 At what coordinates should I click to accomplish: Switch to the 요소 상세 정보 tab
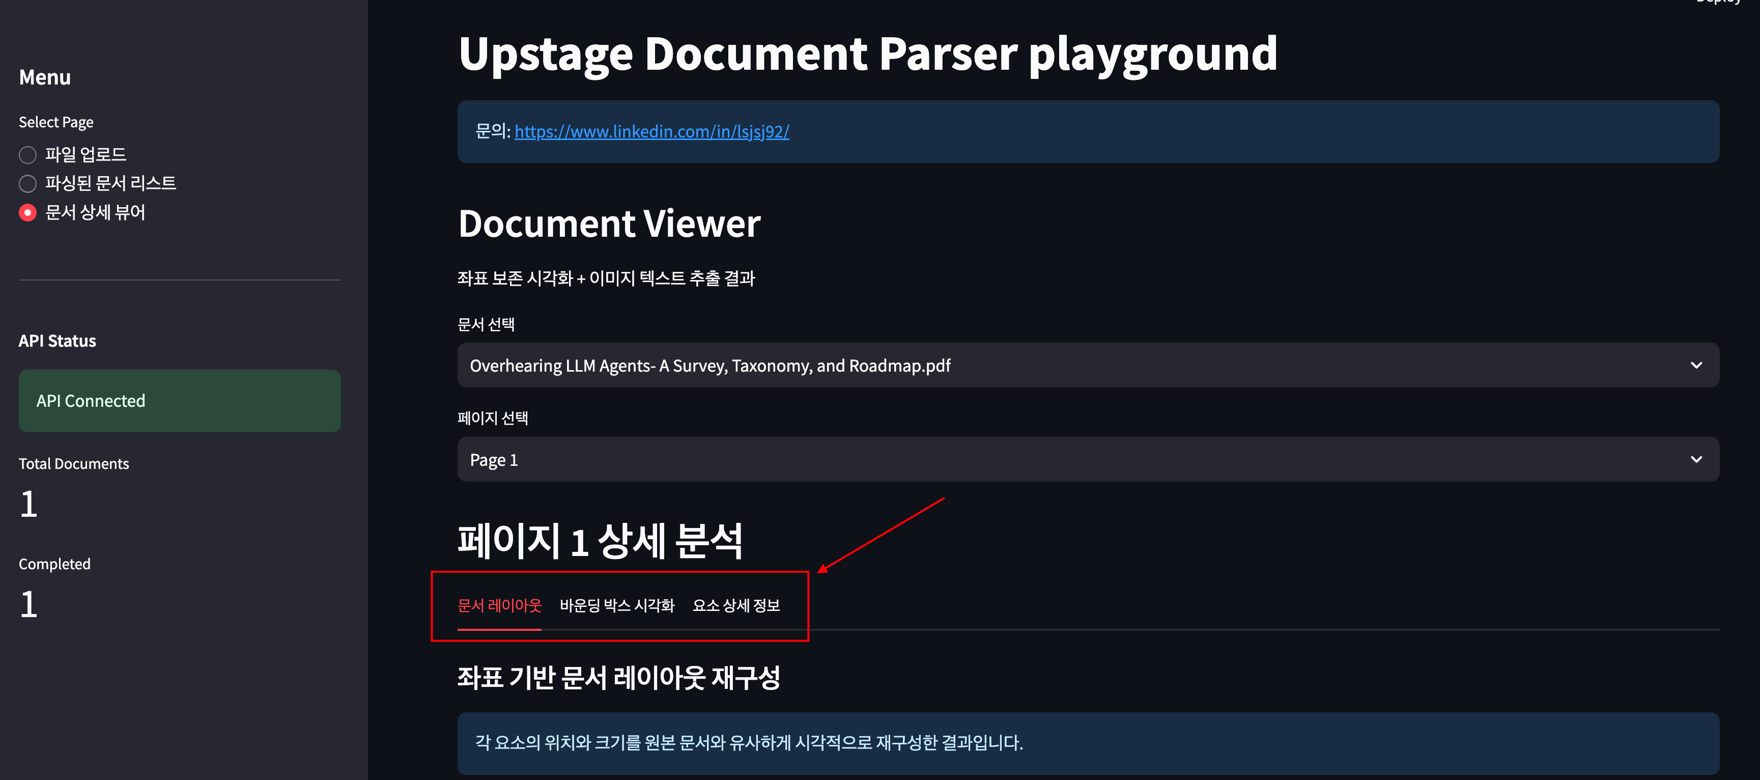736,606
